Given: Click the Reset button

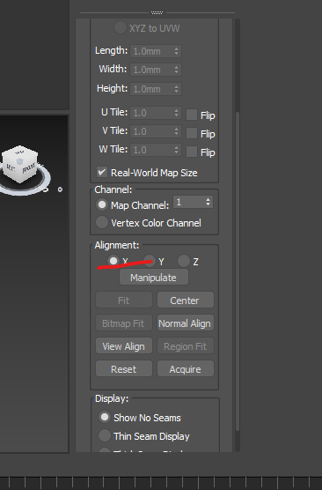Looking at the screenshot, I should pyautogui.click(x=124, y=368).
